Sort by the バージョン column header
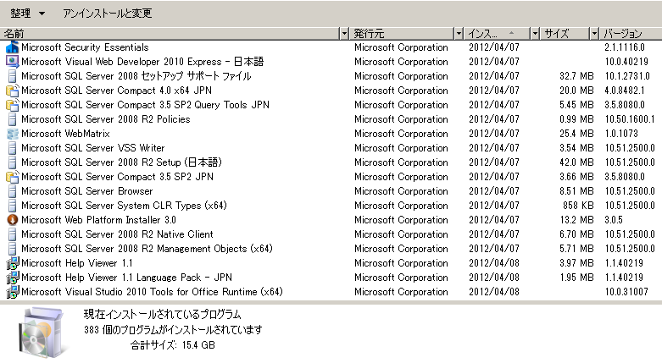 click(627, 33)
